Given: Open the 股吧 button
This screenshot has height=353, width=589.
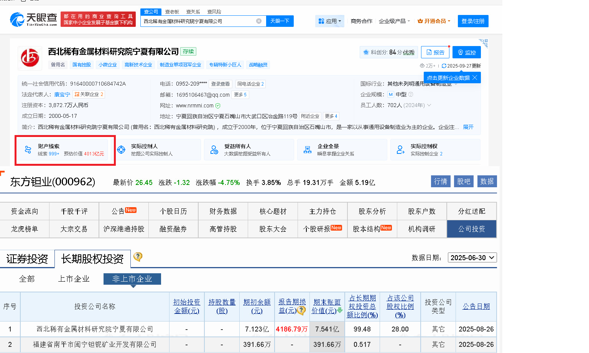Looking at the screenshot, I should pyautogui.click(x=464, y=181).
